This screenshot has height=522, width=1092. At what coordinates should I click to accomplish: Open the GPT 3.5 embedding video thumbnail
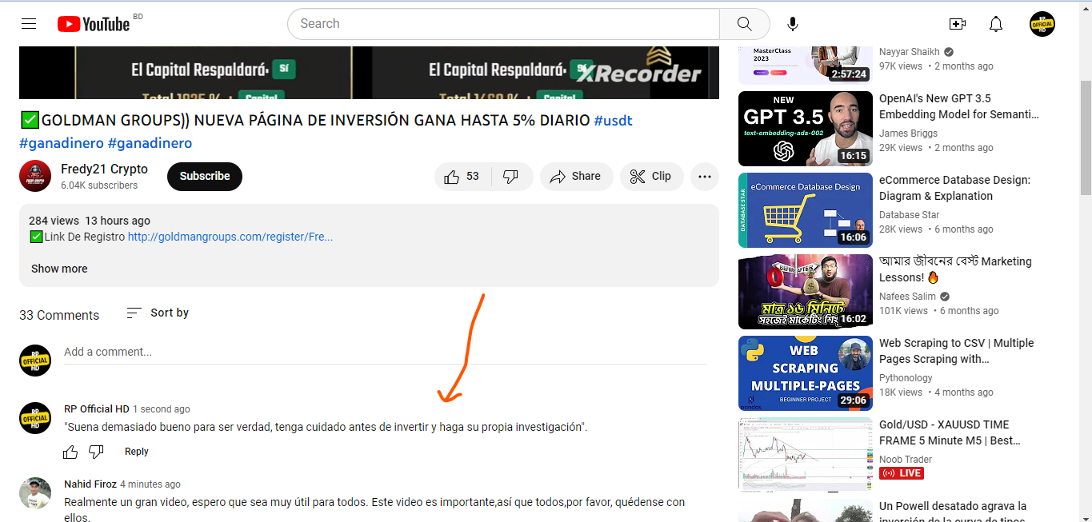(x=806, y=129)
